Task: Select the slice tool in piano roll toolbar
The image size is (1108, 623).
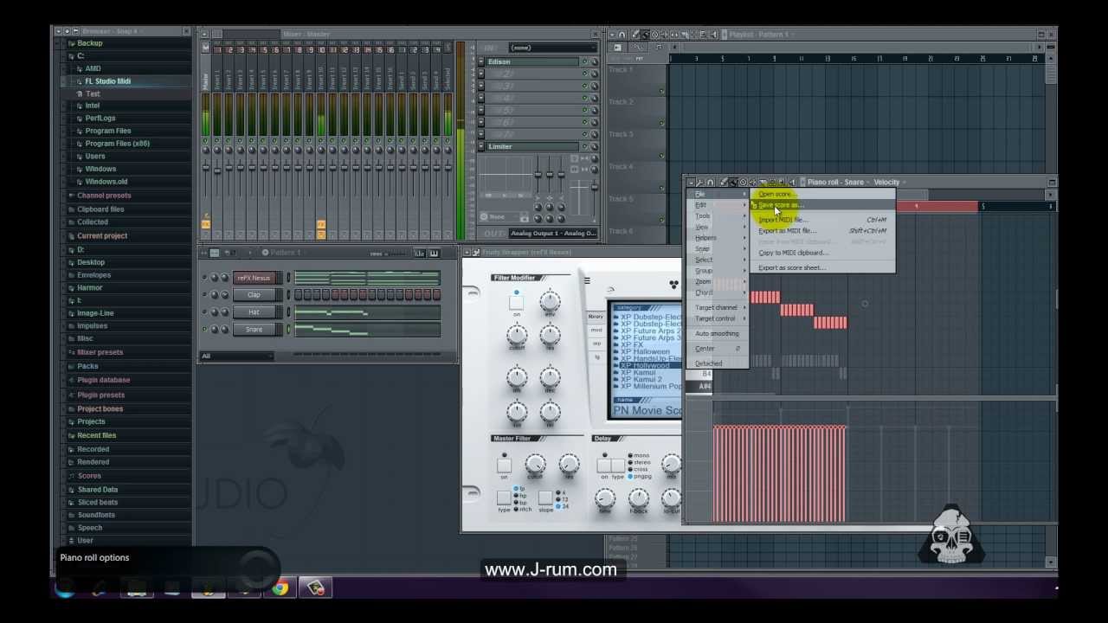Action: coord(762,182)
